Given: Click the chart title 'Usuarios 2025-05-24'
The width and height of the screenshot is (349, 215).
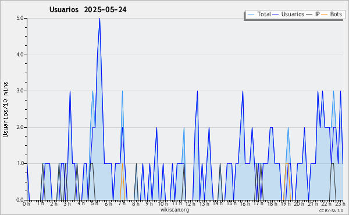Looking at the screenshot, I should click(88, 10).
